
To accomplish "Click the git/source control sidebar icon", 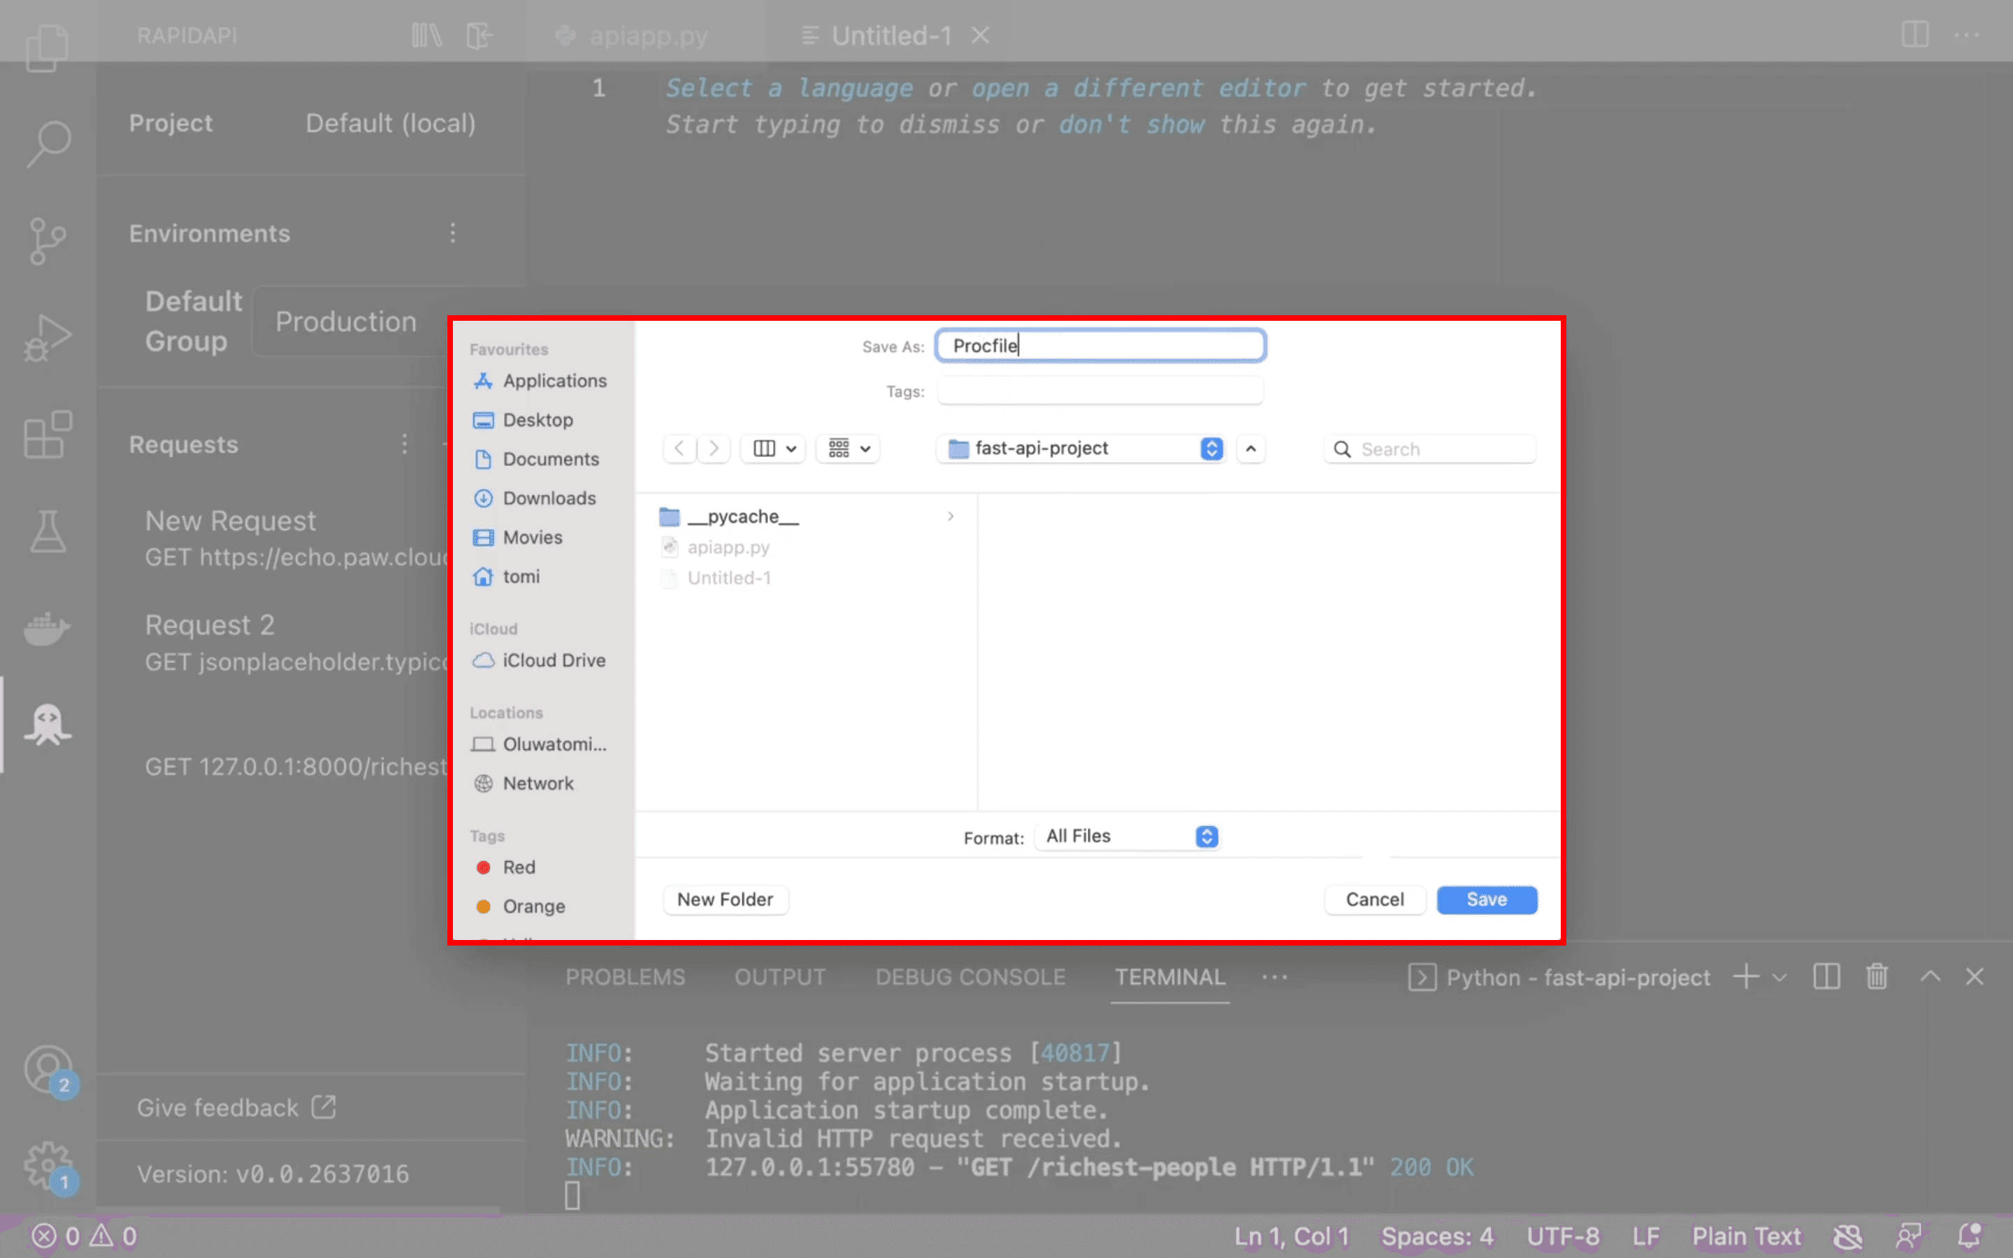I will [x=48, y=240].
